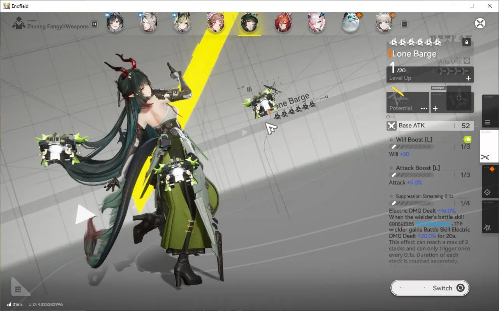This screenshot has height=311, width=499.
Task: Click the Arts Unit weapon type icon
Action: click(467, 61)
